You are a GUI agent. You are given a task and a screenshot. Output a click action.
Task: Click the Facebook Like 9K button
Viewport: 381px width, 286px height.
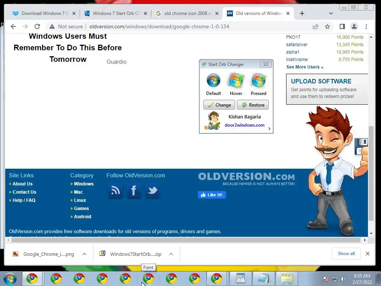click(x=212, y=195)
